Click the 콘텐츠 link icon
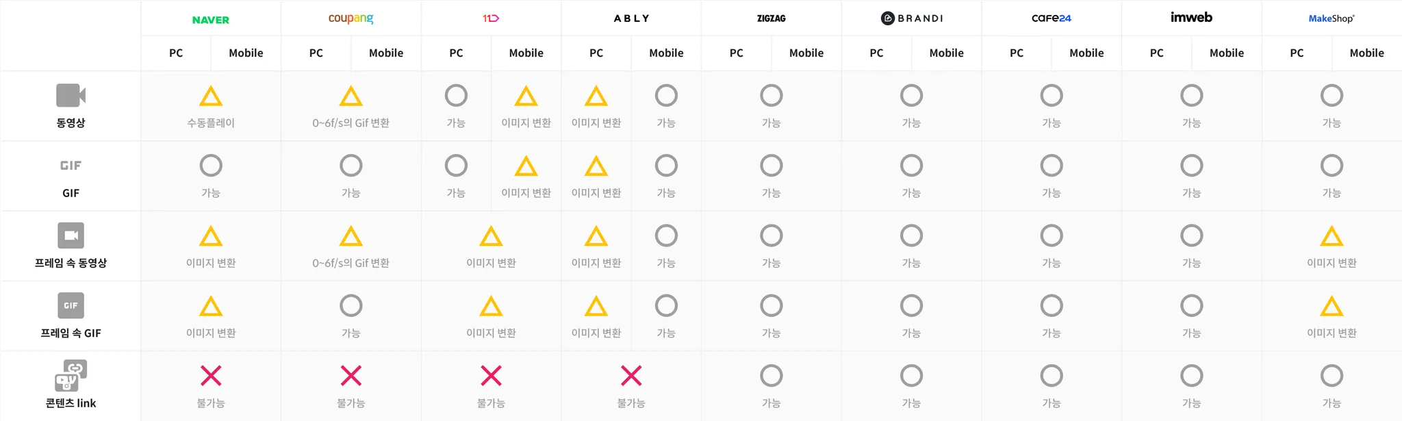The height and width of the screenshot is (421, 1402). tap(71, 375)
